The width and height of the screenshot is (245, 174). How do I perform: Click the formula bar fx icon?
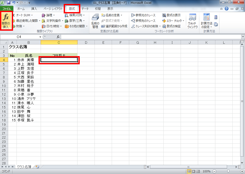58,37
